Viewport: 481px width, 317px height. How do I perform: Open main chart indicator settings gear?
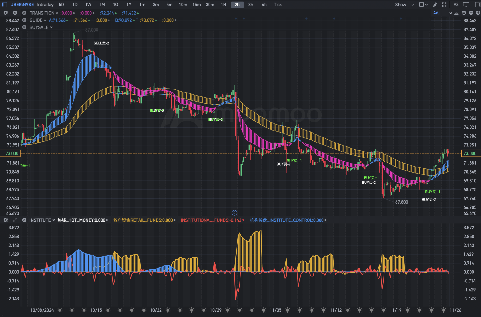(6, 13)
